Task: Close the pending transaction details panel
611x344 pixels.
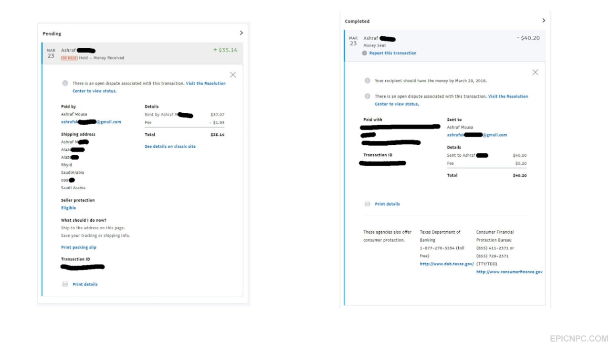Action: [x=233, y=75]
